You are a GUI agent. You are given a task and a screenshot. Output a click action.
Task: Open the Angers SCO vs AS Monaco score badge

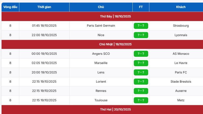tap(141, 54)
